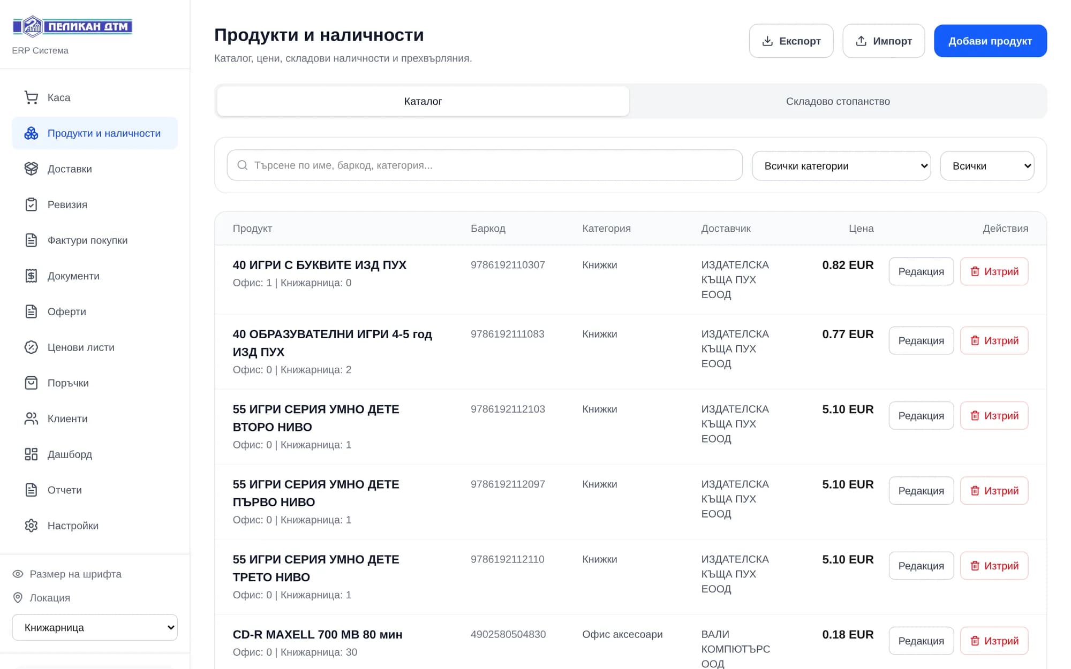Click the Цена column header
The image size is (1071, 669).
tap(861, 229)
